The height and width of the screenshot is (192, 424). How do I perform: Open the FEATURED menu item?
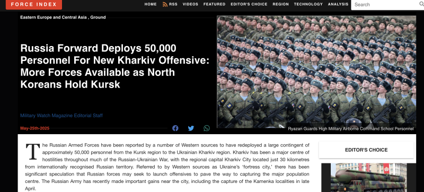click(215, 4)
